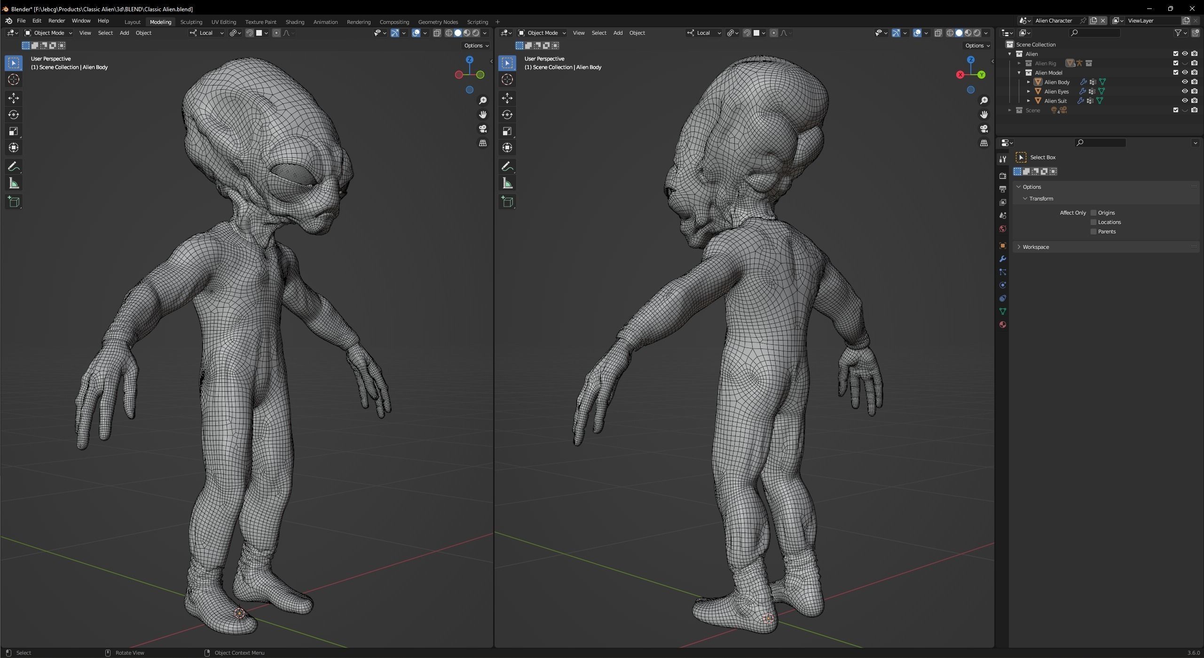
Task: Uncheck Alien collection exclude checkbox
Action: pos(1176,54)
